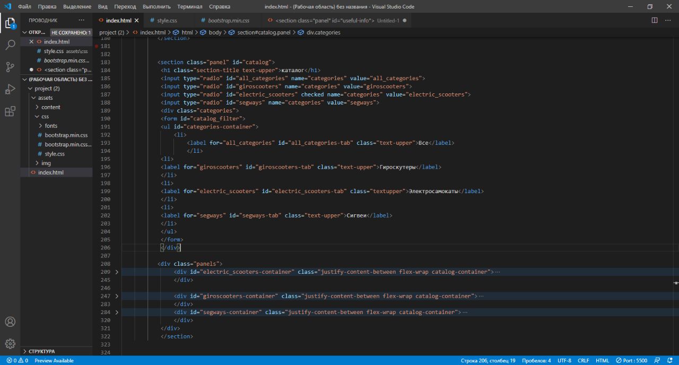This screenshot has height=365, width=679.
Task: Open the Файл menu
Action: [24, 7]
